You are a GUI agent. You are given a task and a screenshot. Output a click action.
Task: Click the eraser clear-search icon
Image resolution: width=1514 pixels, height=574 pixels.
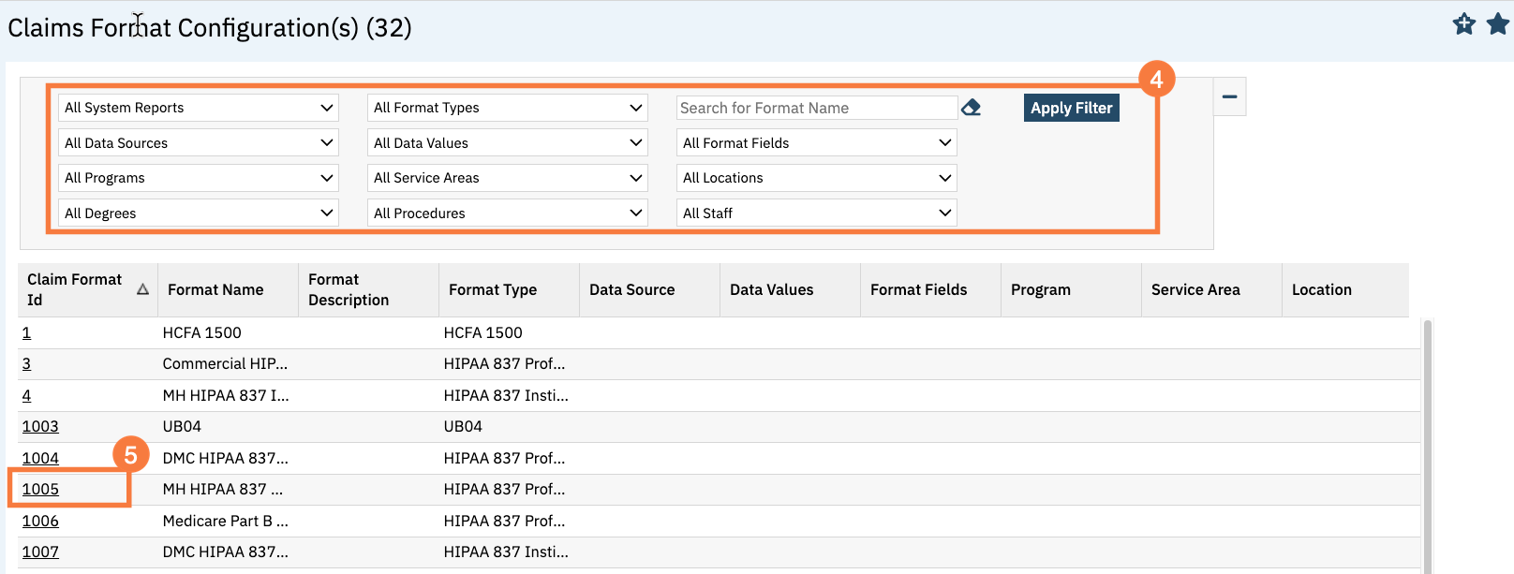pos(972,108)
